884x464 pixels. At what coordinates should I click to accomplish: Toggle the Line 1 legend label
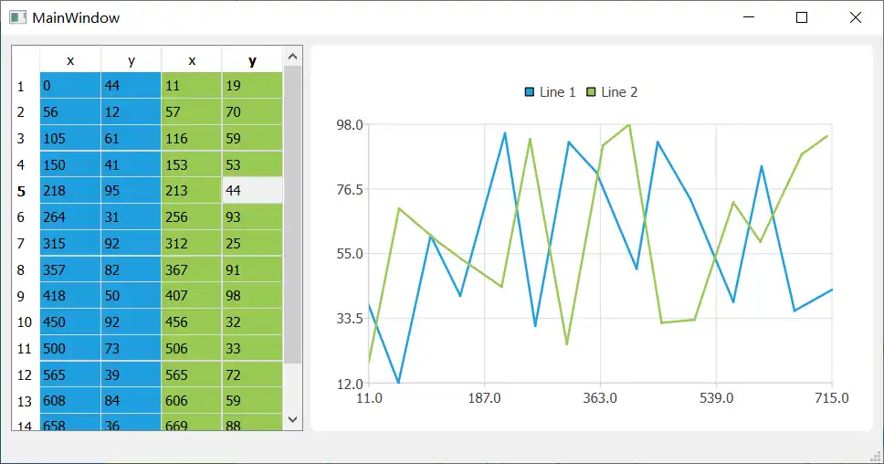tap(557, 92)
